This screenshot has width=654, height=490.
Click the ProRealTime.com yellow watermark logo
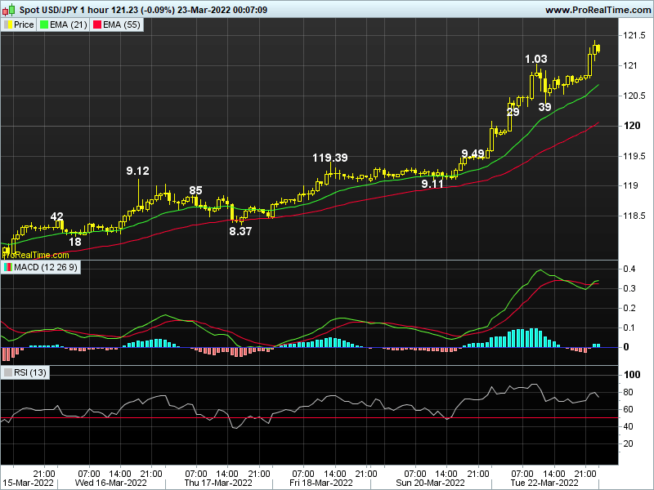coord(34,255)
